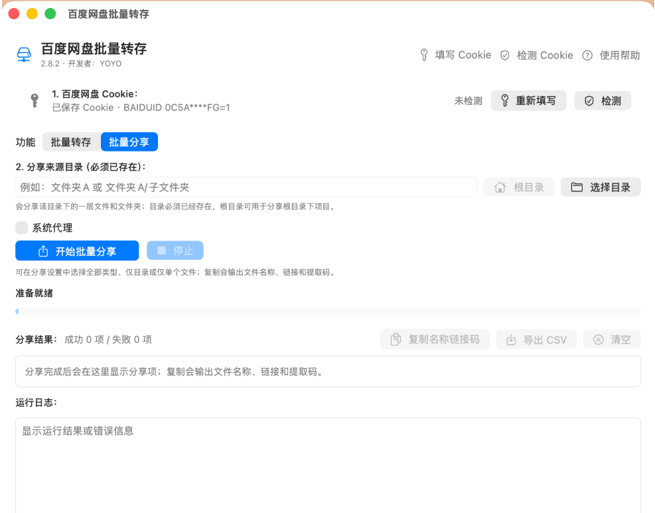The image size is (655, 513).
Task: Click the shield icon inside 检测 button
Action: pos(589,101)
